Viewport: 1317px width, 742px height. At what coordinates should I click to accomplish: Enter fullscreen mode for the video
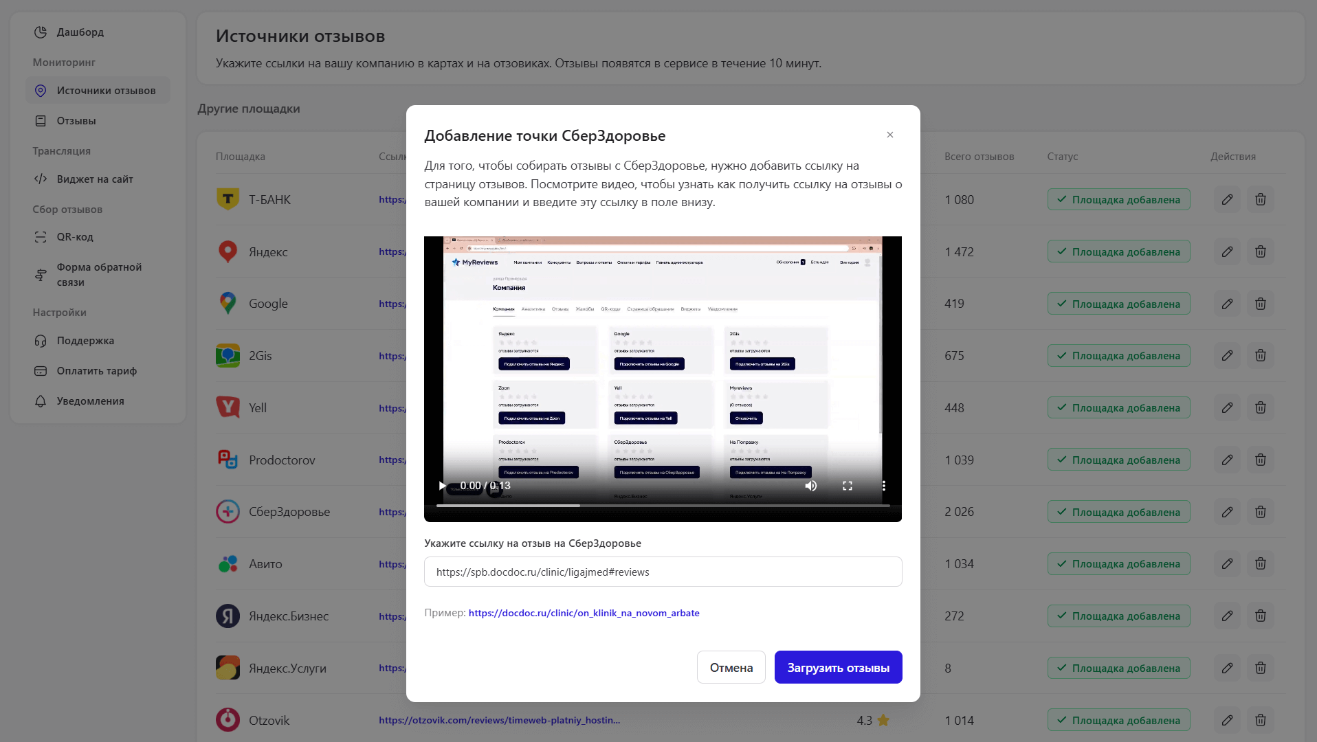tap(848, 486)
